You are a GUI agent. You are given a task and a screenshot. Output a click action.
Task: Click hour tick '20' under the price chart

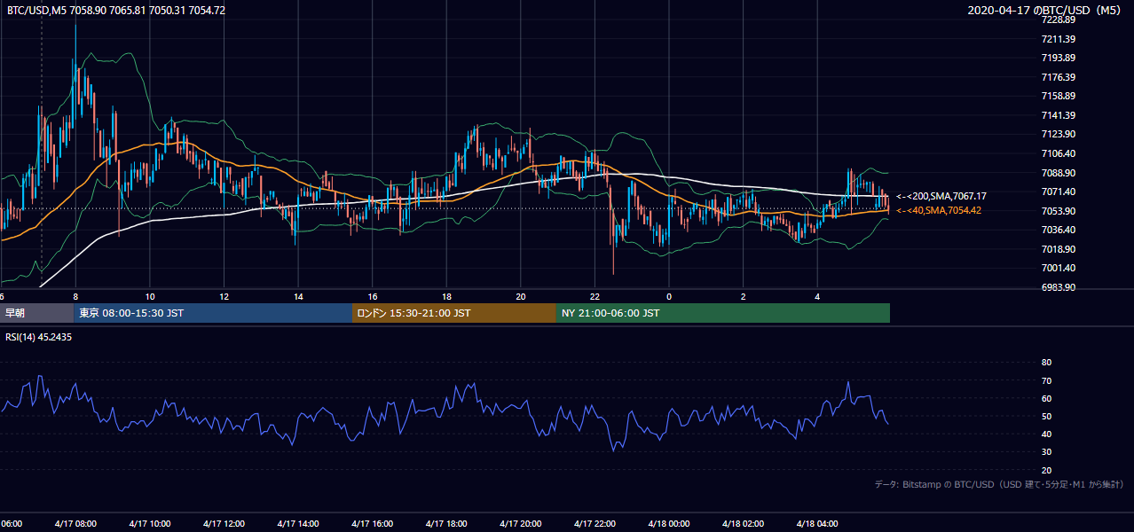pos(520,297)
